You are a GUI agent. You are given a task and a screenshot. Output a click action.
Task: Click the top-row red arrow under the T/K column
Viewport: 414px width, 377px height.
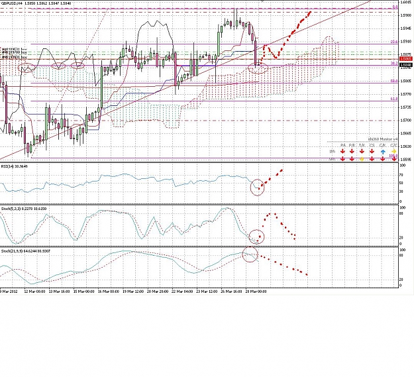[x=362, y=152]
